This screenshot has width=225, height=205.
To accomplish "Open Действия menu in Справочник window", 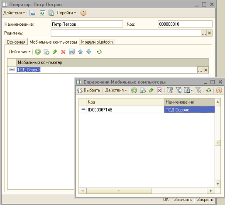I will (x=116, y=90).
